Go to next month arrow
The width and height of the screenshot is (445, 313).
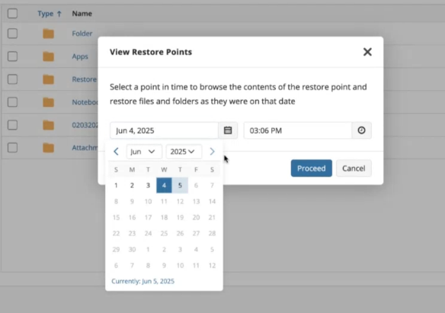coord(212,151)
